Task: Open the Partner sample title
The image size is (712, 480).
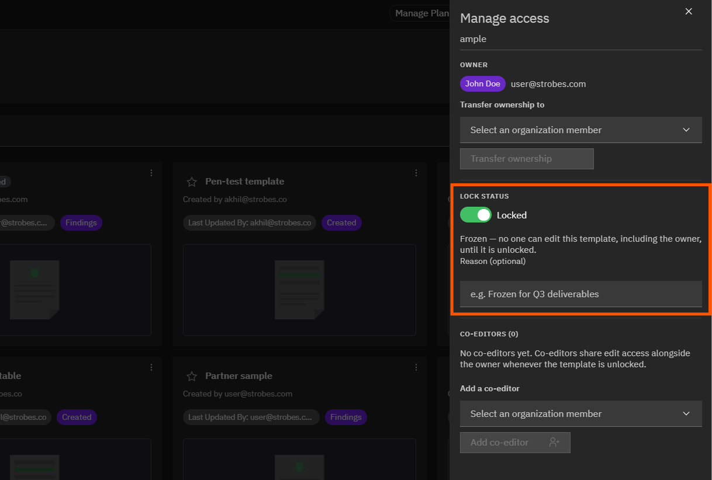Action: point(239,376)
